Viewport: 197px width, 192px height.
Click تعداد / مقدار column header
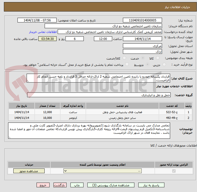[x=47, y=106]
